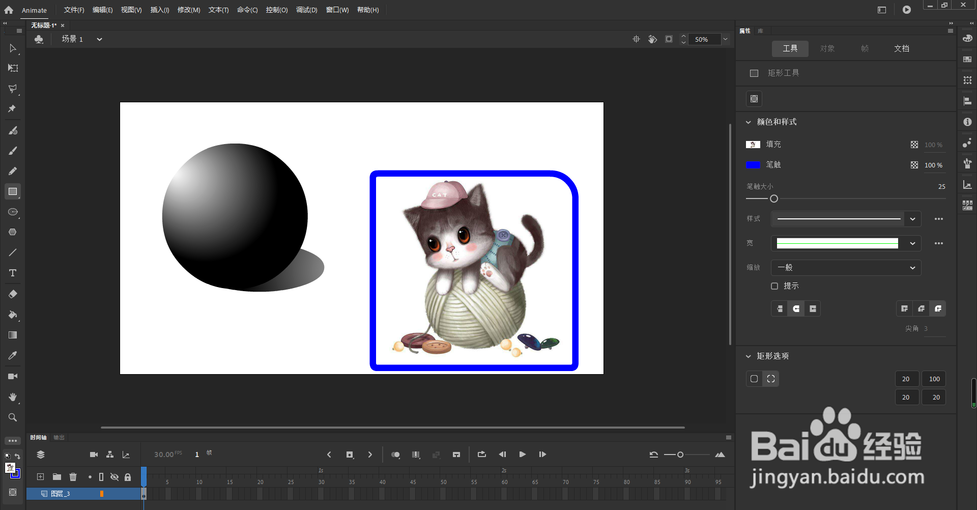Viewport: 977px width, 510px height.
Task: Select the Eyedropper tool
Action: (x=13, y=355)
